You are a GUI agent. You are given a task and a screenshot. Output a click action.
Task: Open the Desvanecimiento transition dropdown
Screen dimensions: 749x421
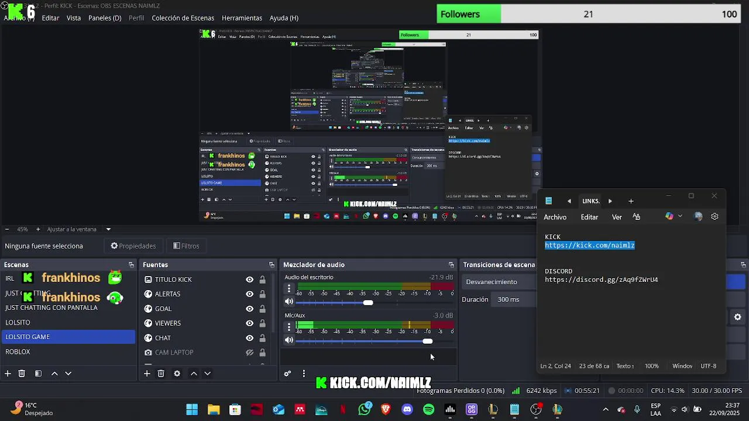(499, 282)
